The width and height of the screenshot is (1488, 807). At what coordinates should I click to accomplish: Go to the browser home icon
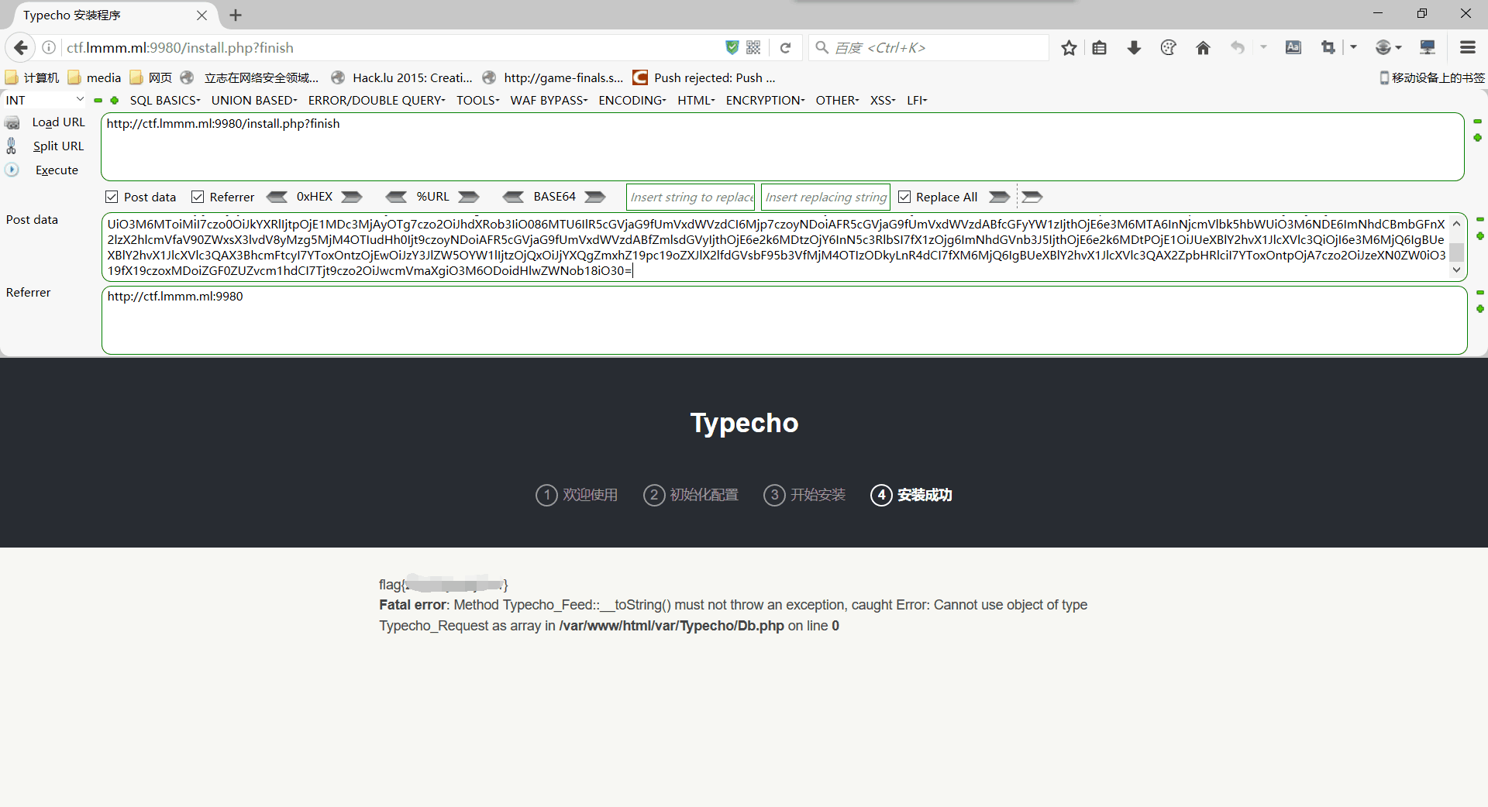[1203, 48]
